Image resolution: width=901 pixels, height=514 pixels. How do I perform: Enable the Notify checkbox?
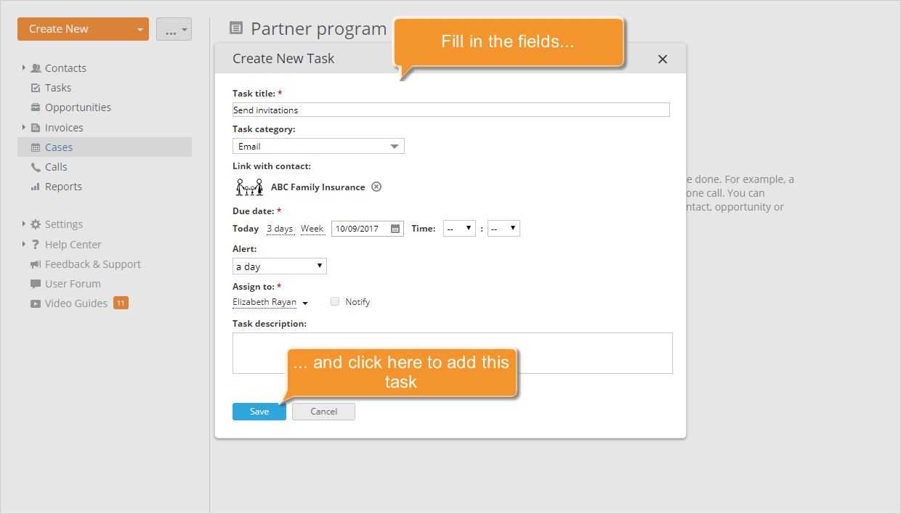pyautogui.click(x=334, y=301)
